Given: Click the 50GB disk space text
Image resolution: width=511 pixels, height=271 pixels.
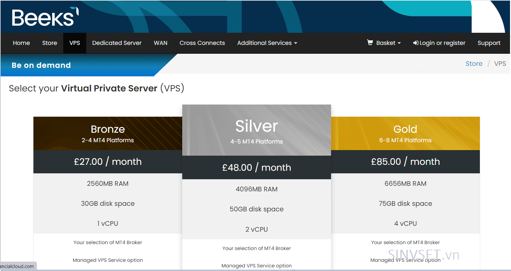Looking at the screenshot, I should click(x=257, y=209).
